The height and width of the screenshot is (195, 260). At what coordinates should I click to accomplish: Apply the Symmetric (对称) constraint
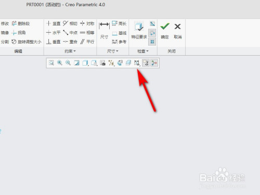pyautogui.click(x=87, y=23)
